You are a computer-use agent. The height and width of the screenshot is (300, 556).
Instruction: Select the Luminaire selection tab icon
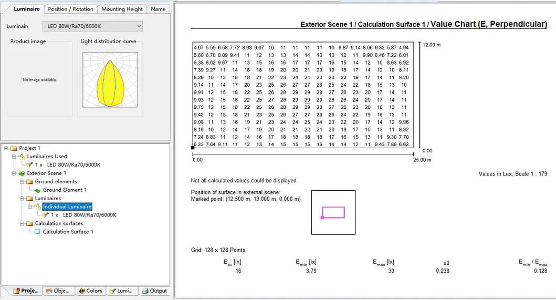[112, 291]
